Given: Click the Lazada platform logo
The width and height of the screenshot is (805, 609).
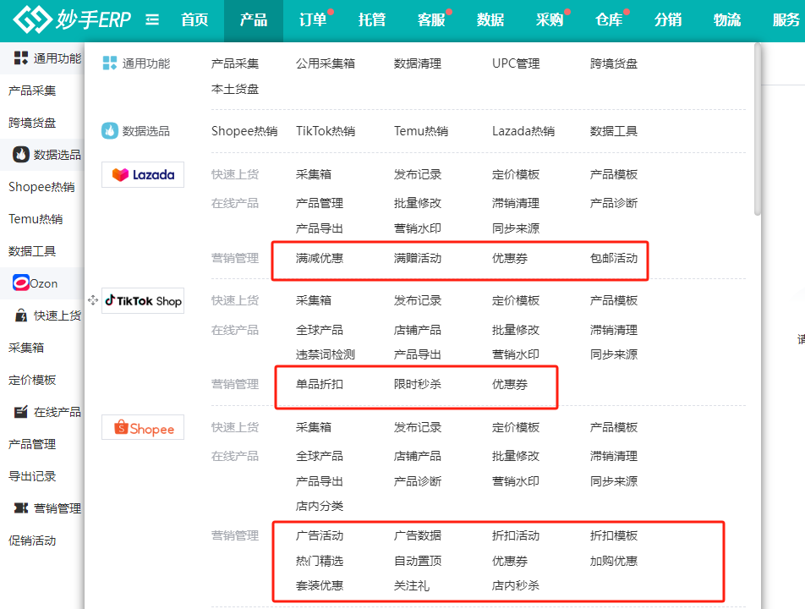Looking at the screenshot, I should tap(143, 174).
